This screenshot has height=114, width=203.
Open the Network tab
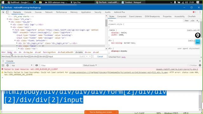coord(49,12)
